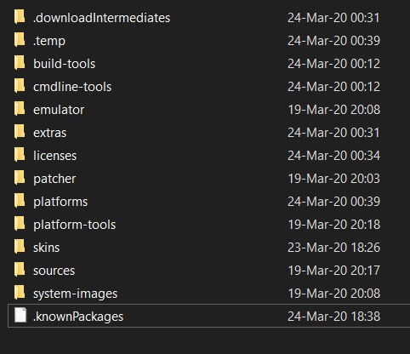Image resolution: width=410 pixels, height=354 pixels.
Task: Click the .knownPackages file icon
Action: [20, 315]
